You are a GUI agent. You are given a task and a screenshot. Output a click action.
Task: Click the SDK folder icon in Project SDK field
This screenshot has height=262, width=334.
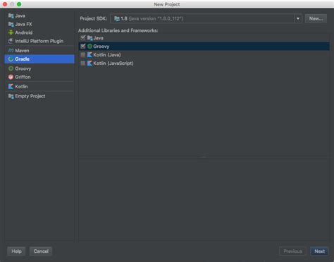117,18
